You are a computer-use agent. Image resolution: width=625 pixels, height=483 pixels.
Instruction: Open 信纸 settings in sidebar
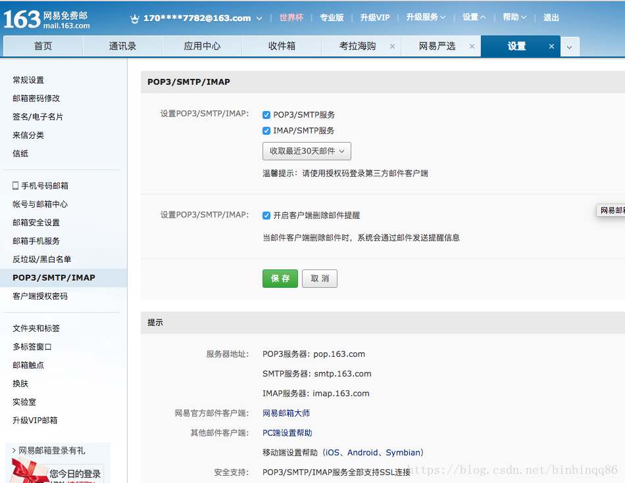[x=20, y=153]
